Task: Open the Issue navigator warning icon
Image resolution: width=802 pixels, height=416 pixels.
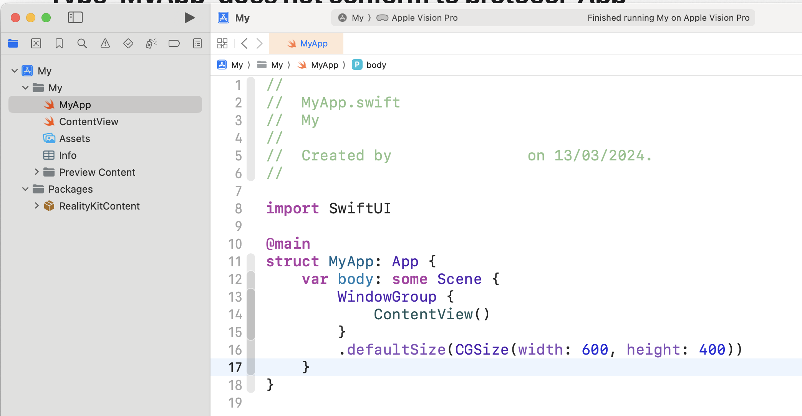Action: [x=105, y=43]
